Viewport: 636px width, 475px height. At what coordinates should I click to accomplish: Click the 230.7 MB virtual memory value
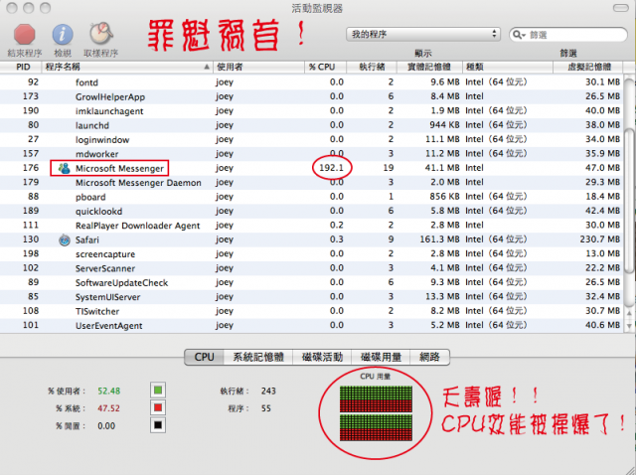tap(600, 239)
